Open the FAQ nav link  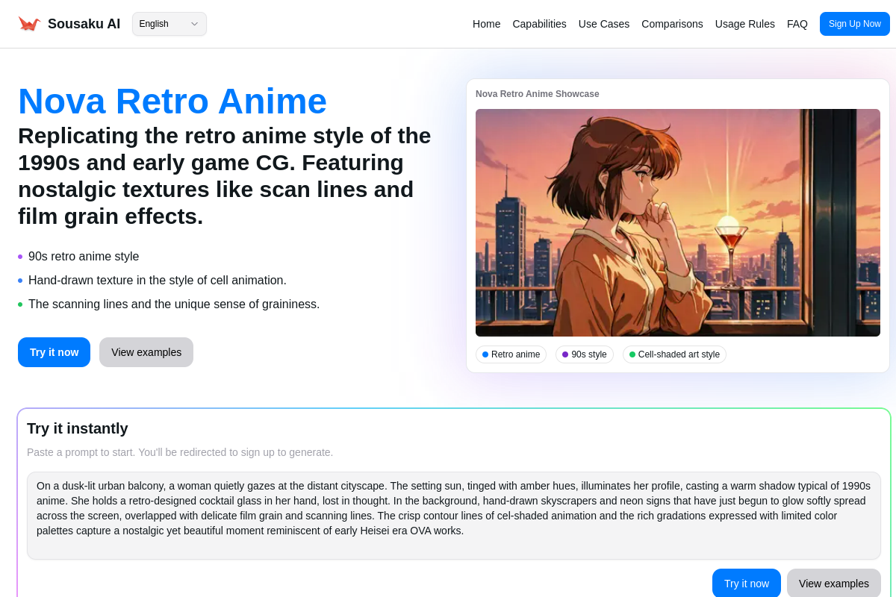tap(797, 24)
